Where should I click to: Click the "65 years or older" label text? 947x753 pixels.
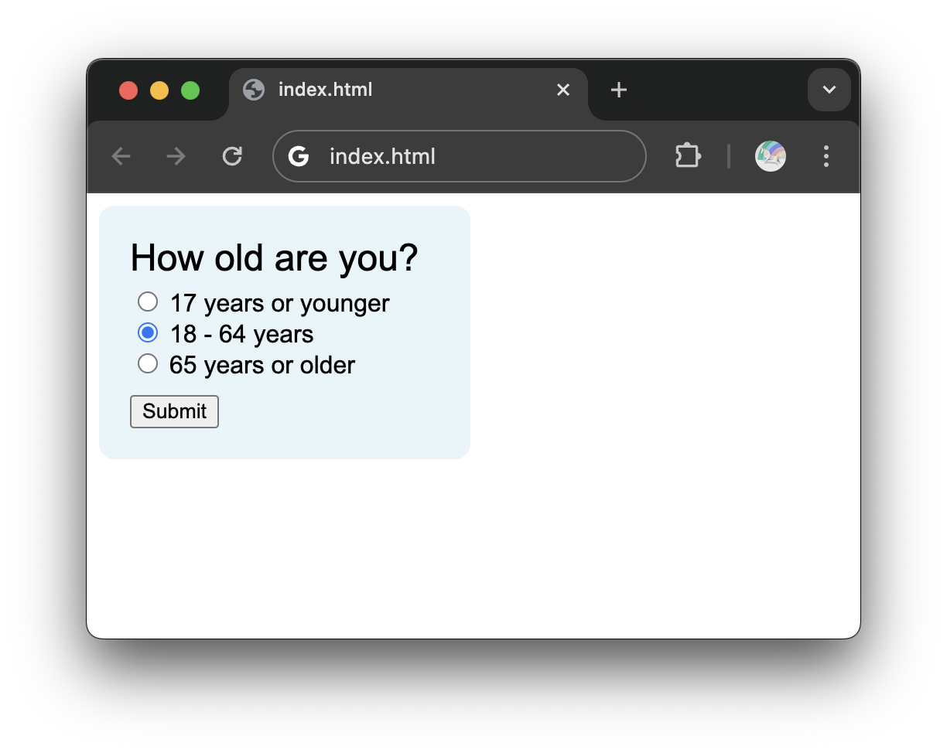(262, 365)
